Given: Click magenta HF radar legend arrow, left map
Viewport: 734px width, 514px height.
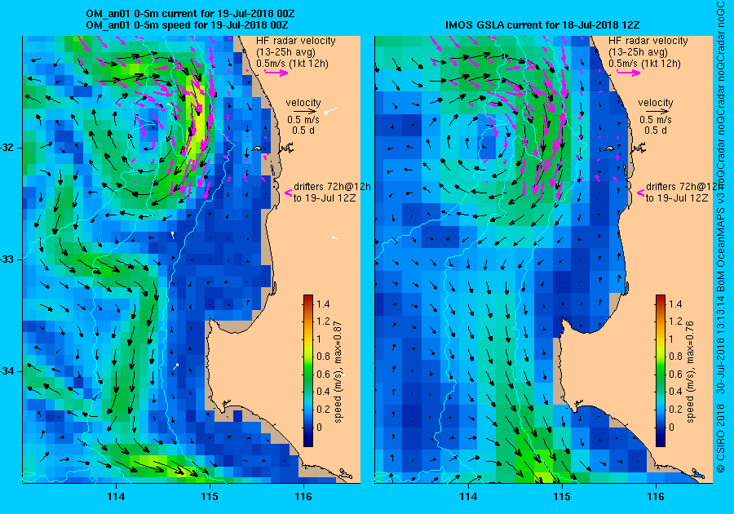Looking at the screenshot, I should click(276, 73).
